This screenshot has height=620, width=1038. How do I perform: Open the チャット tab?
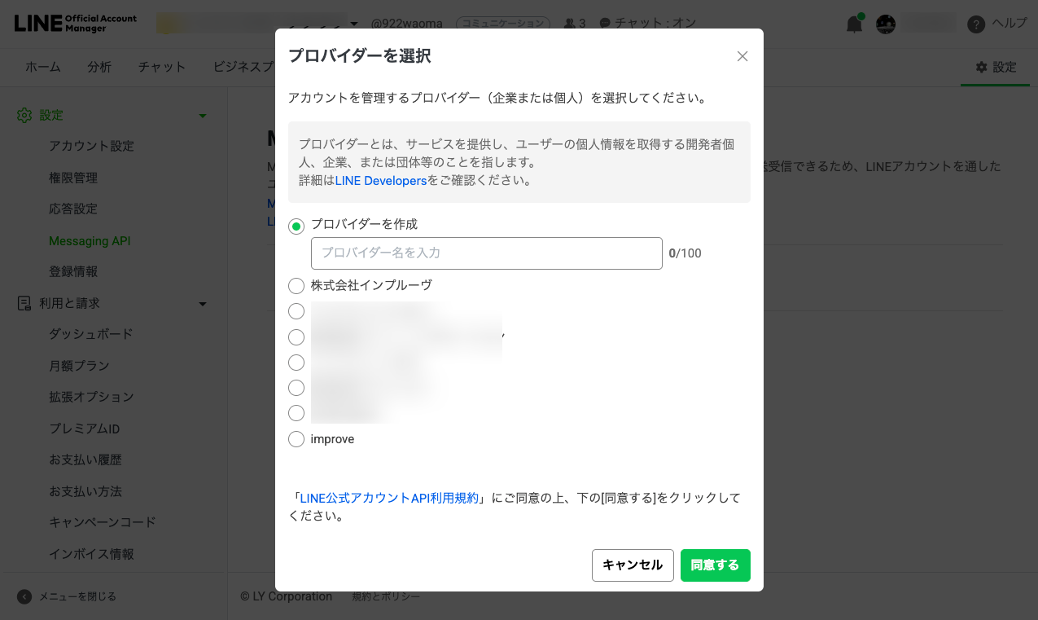(161, 67)
